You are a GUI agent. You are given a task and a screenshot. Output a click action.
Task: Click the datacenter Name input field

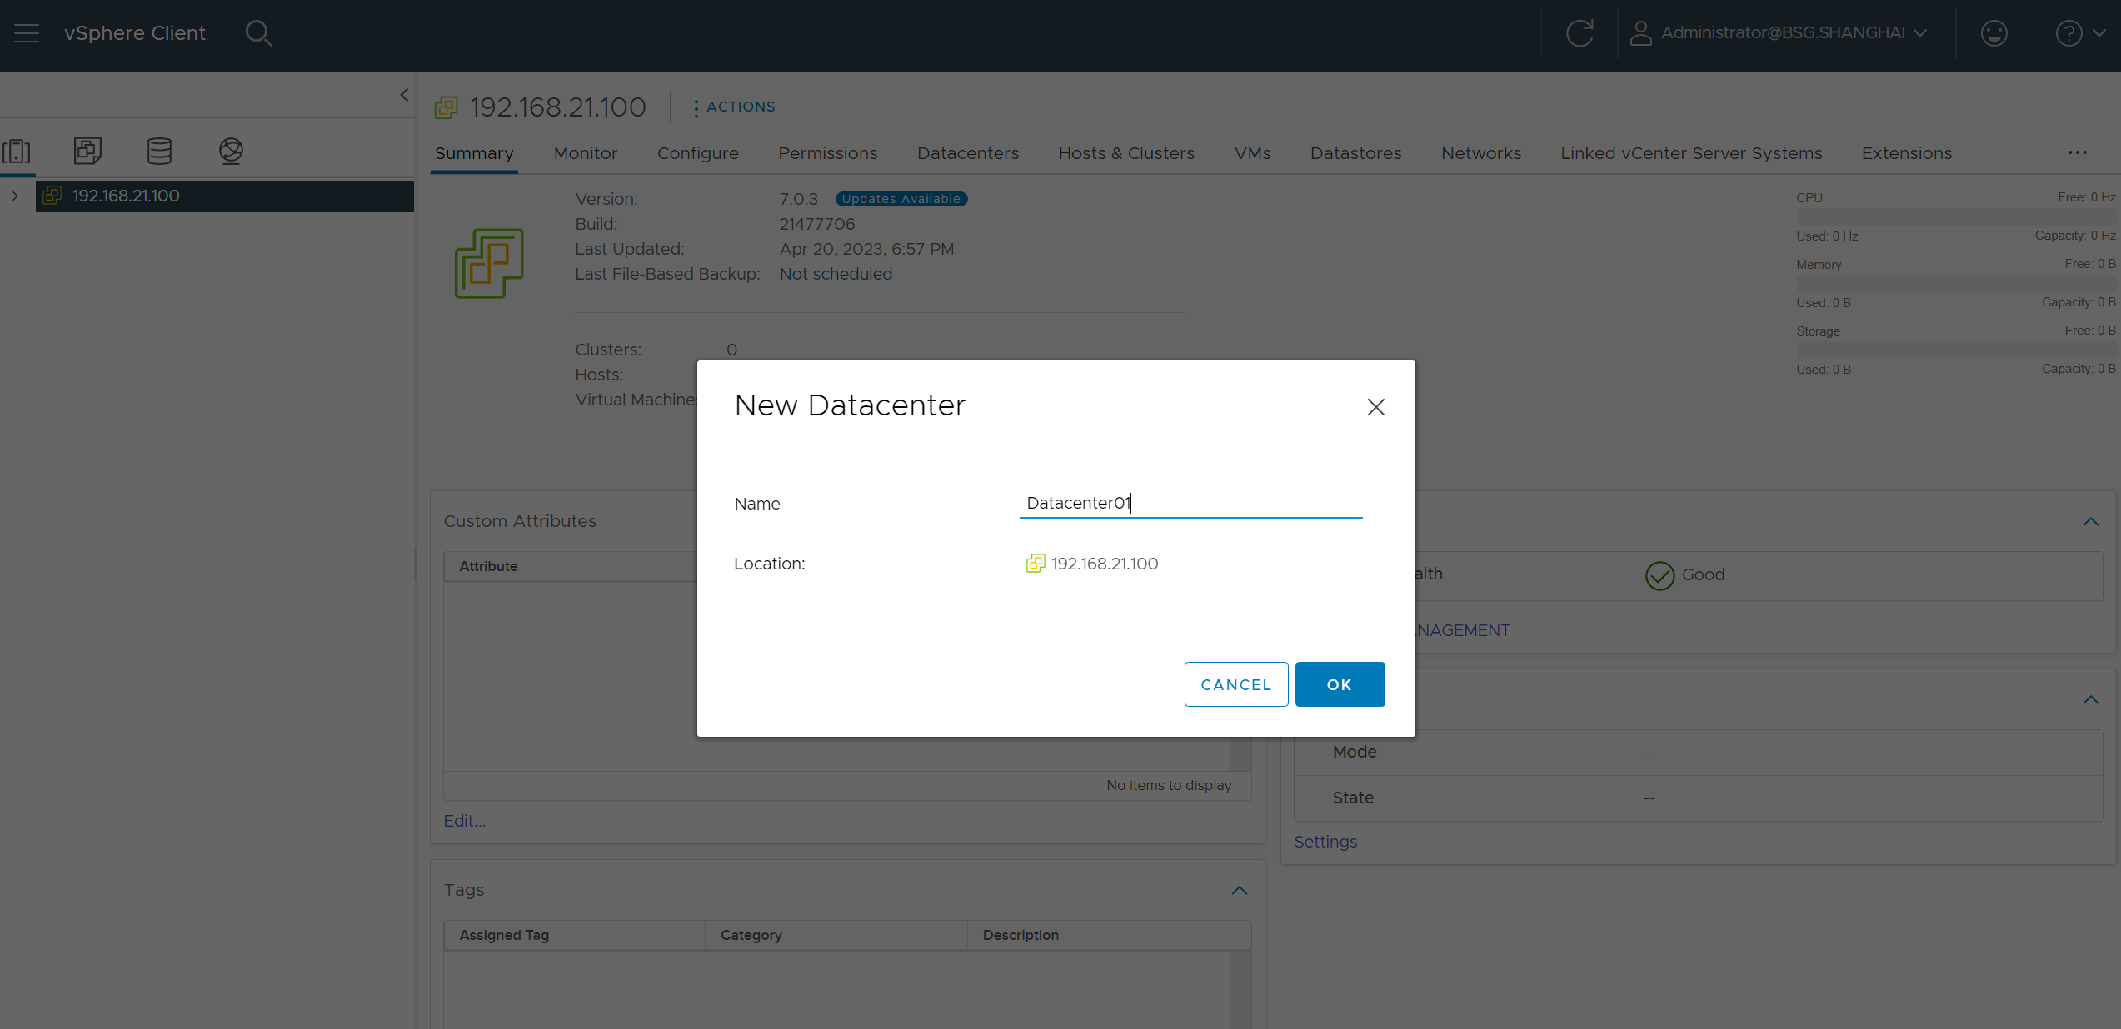(x=1190, y=503)
